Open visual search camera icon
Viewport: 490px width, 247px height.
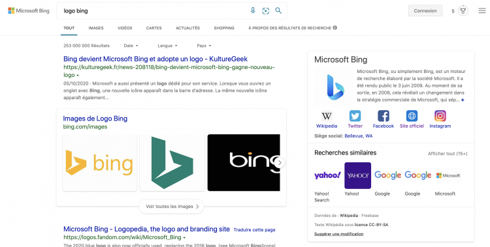click(266, 11)
